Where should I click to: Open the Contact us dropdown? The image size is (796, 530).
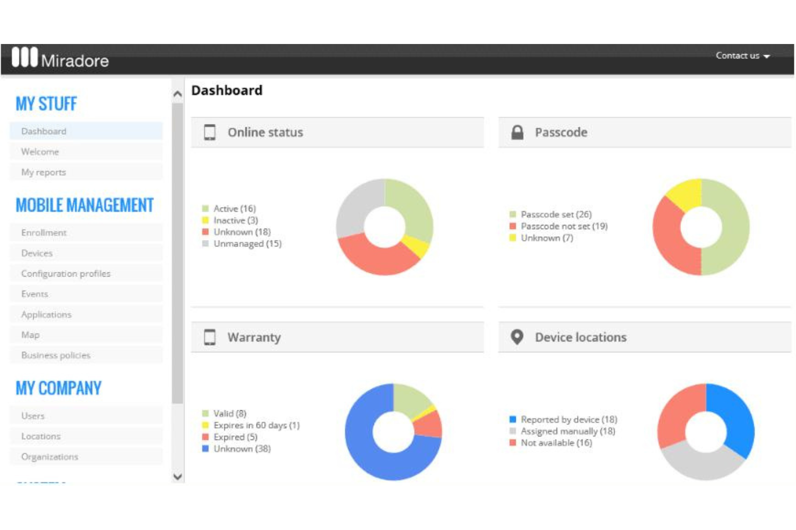pos(744,55)
